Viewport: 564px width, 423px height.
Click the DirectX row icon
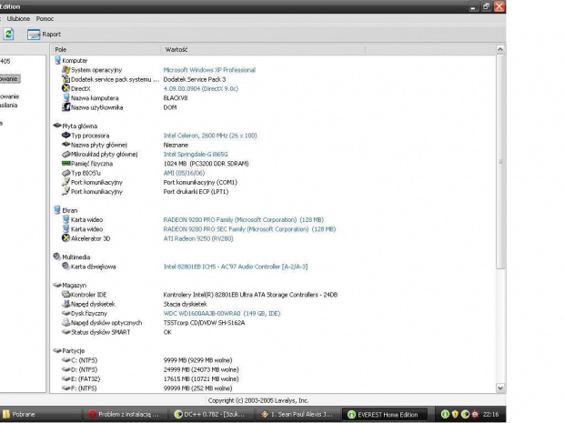[65, 88]
